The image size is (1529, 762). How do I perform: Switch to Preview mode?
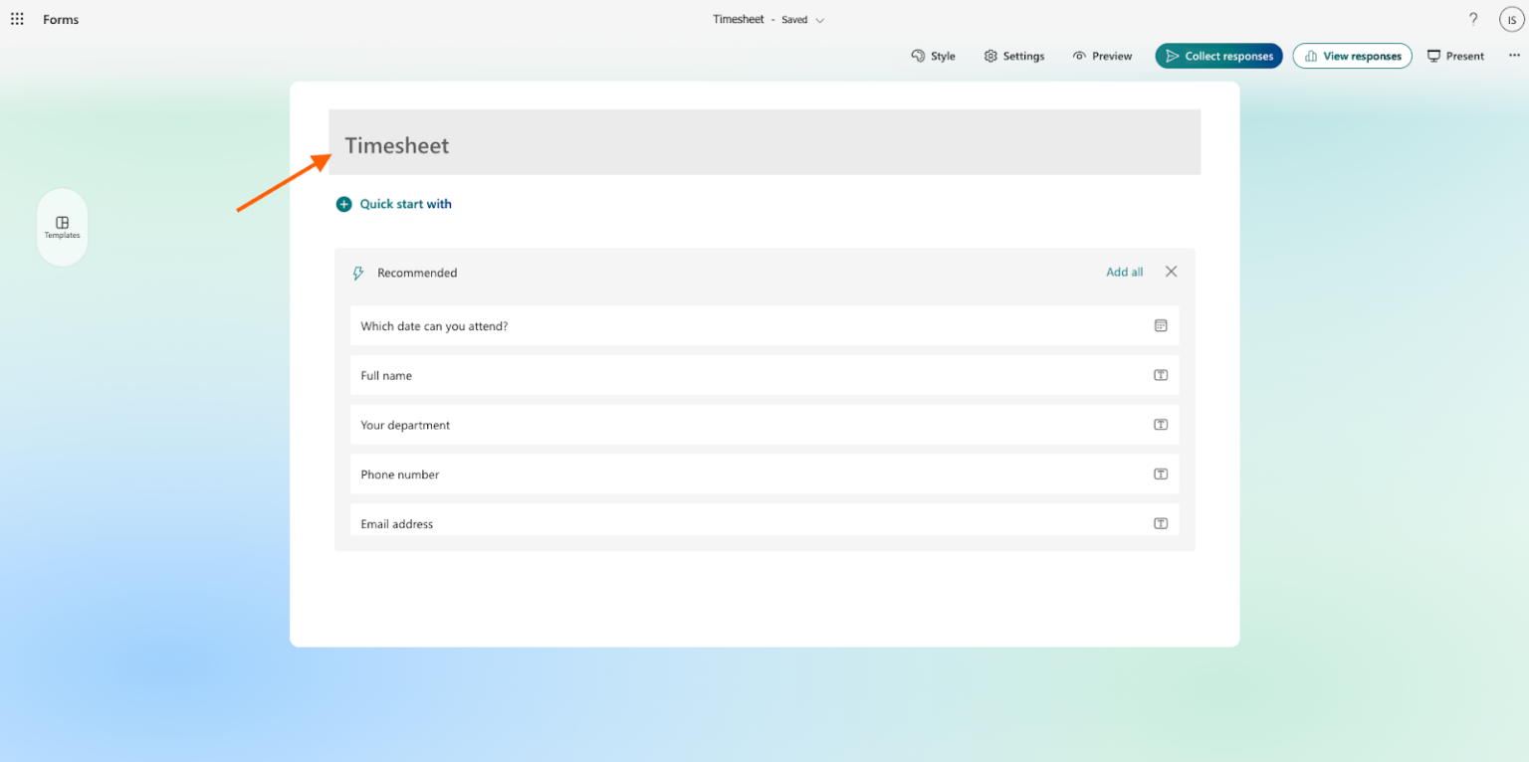click(x=1102, y=56)
